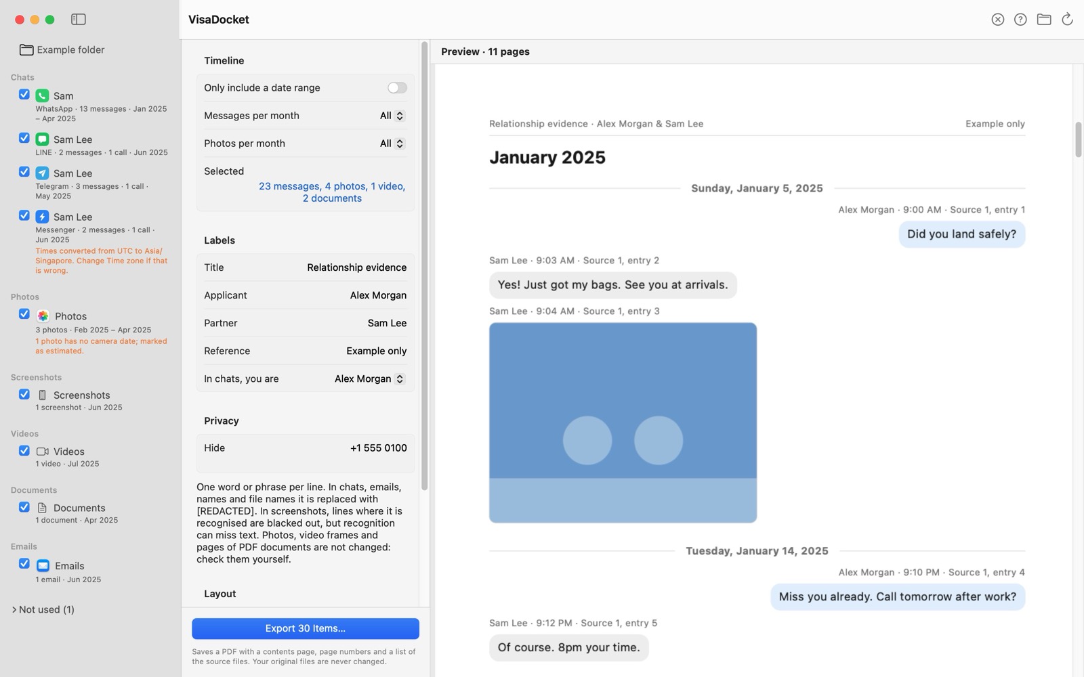The width and height of the screenshot is (1084, 677).
Task: Uncheck the Videos source checkbox
Action: (24, 450)
